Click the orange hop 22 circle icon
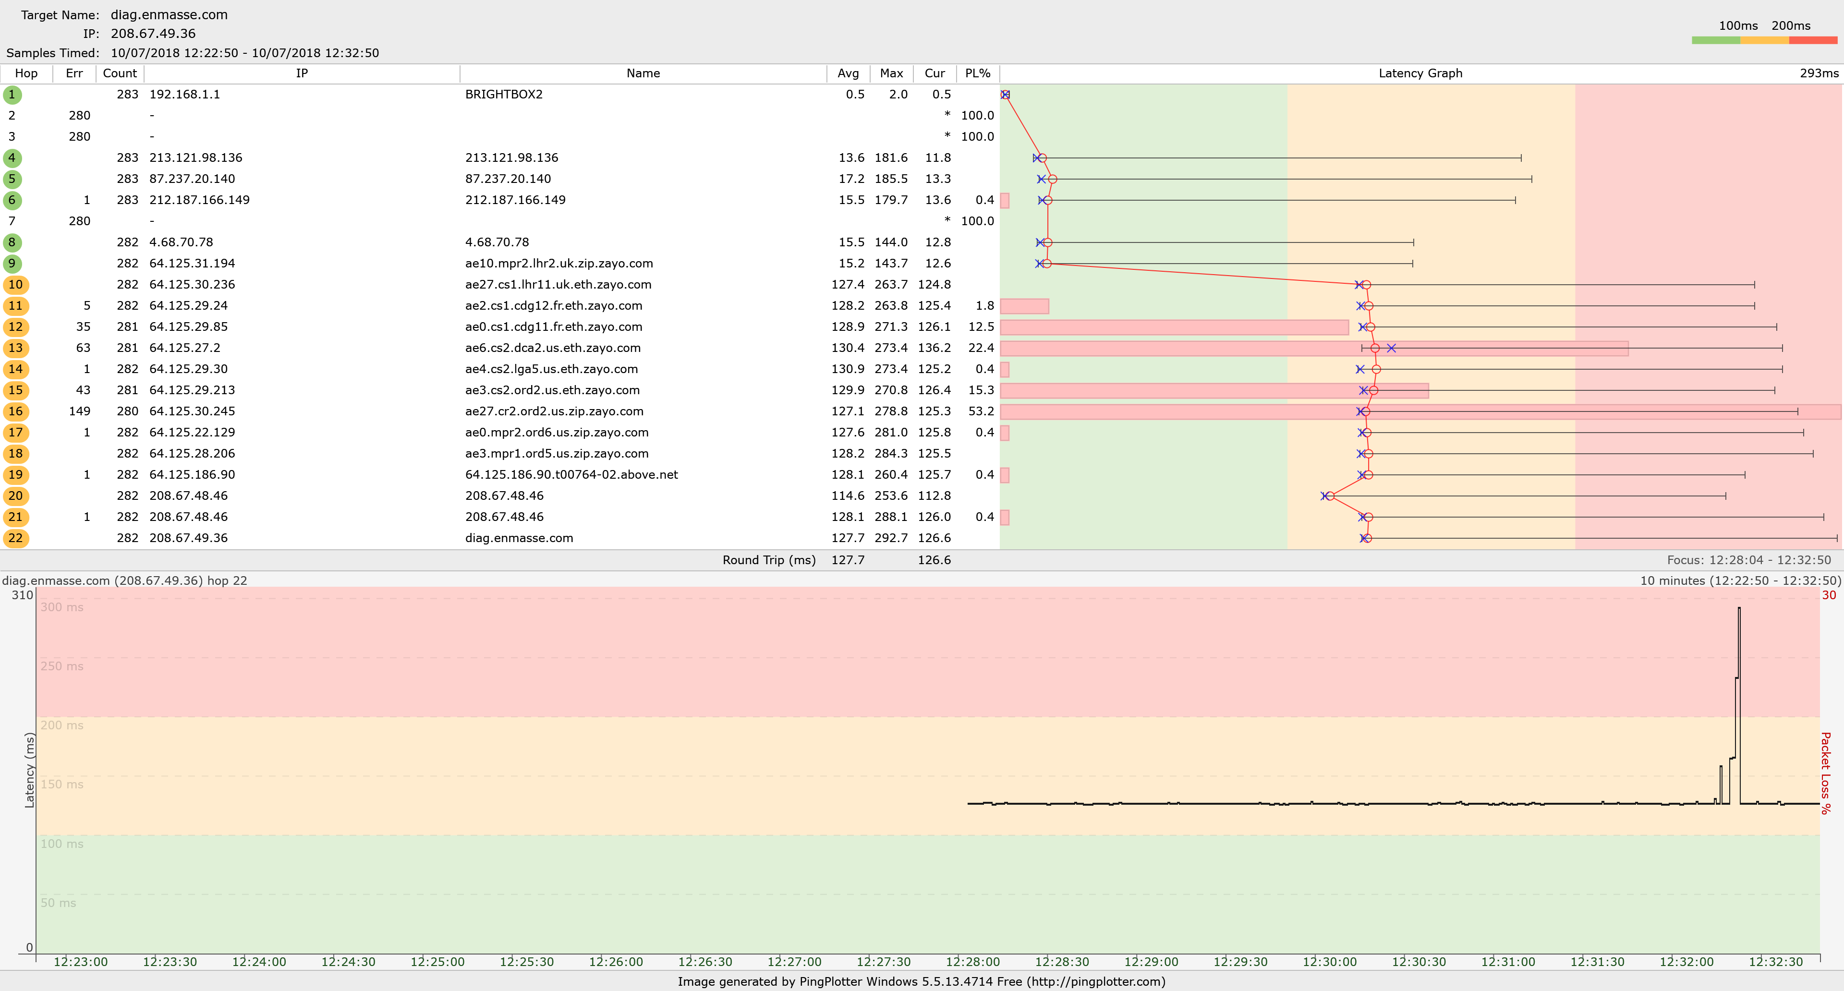This screenshot has height=991, width=1844. point(15,538)
